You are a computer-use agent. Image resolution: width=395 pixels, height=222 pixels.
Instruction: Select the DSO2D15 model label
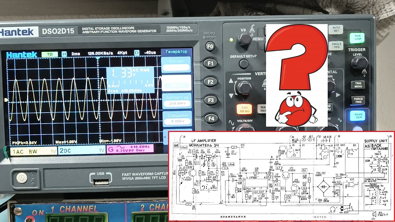click(58, 31)
